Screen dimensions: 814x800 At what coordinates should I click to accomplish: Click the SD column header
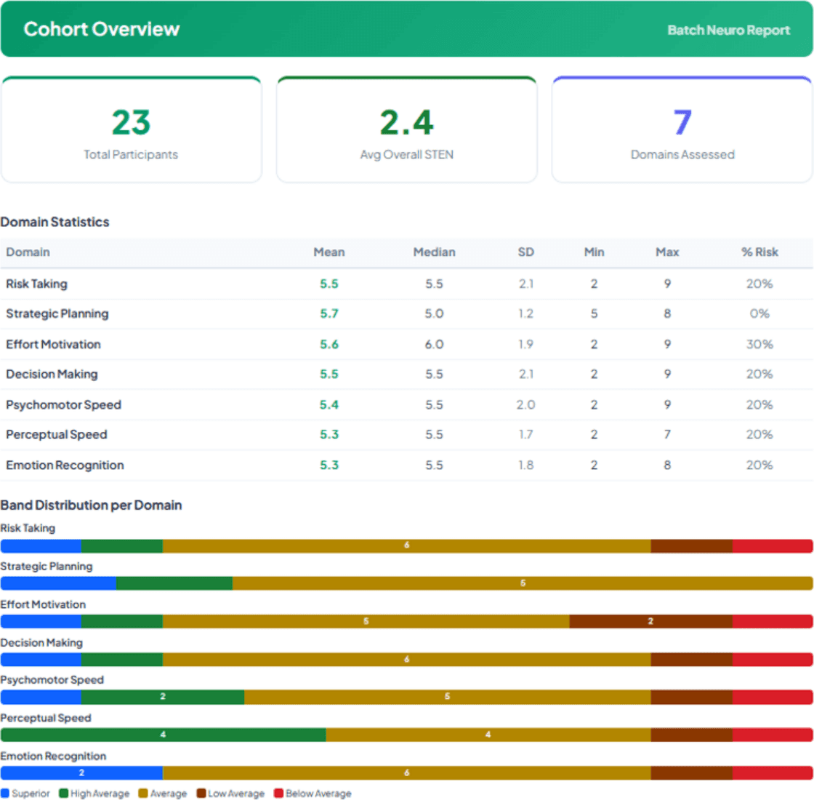coord(526,252)
